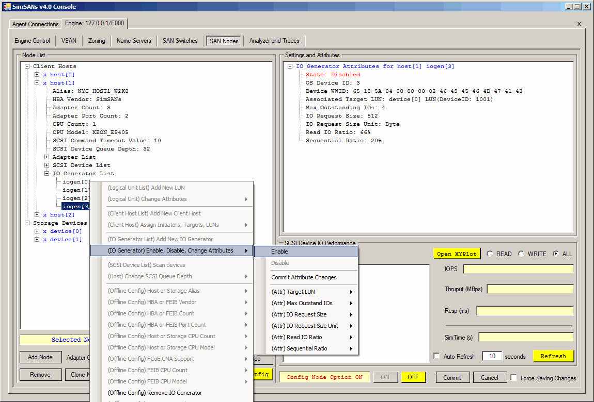Expand the host[0] tree node
Viewport: 594px width, 402px height.
pyautogui.click(x=37, y=75)
